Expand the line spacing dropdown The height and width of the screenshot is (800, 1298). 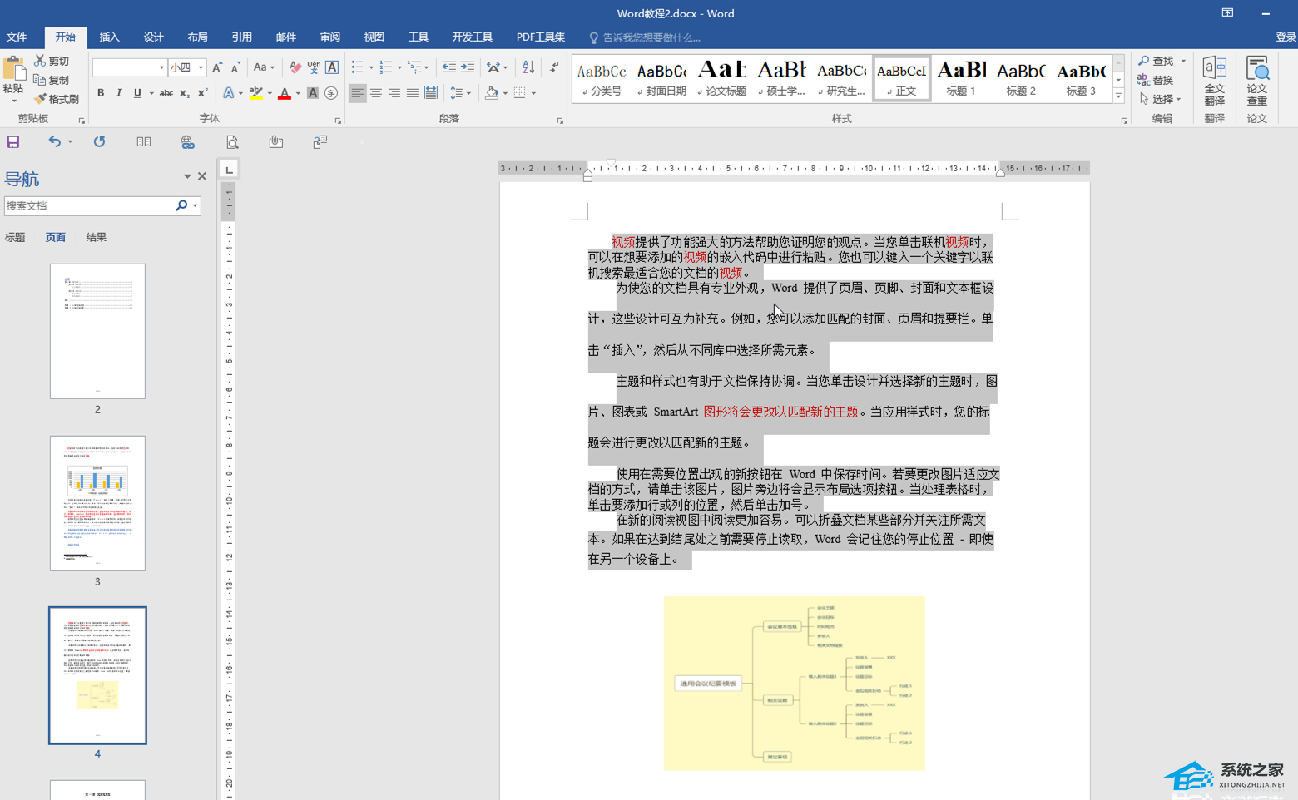point(468,93)
